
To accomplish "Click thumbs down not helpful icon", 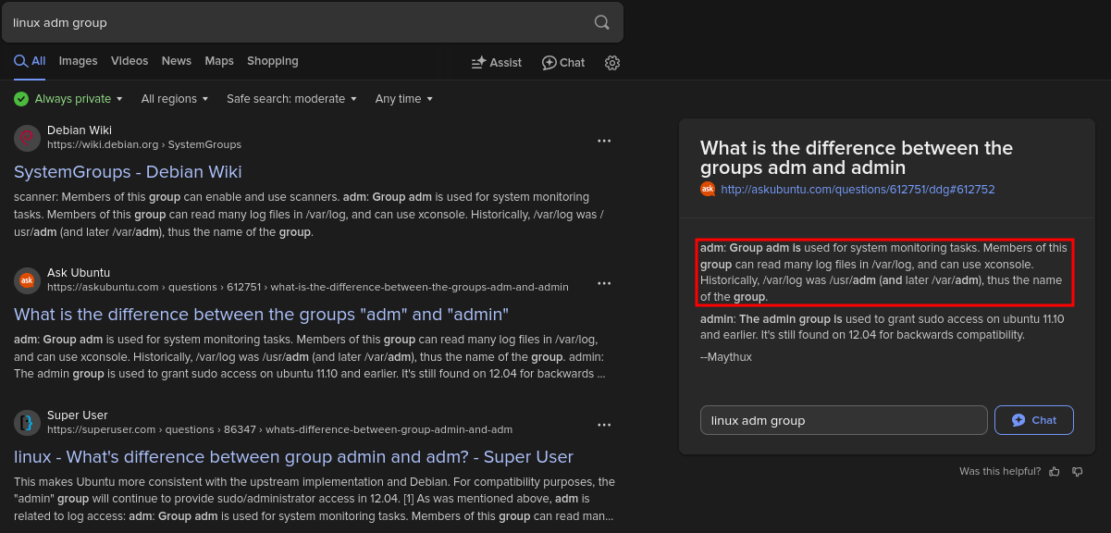I will pos(1077,471).
